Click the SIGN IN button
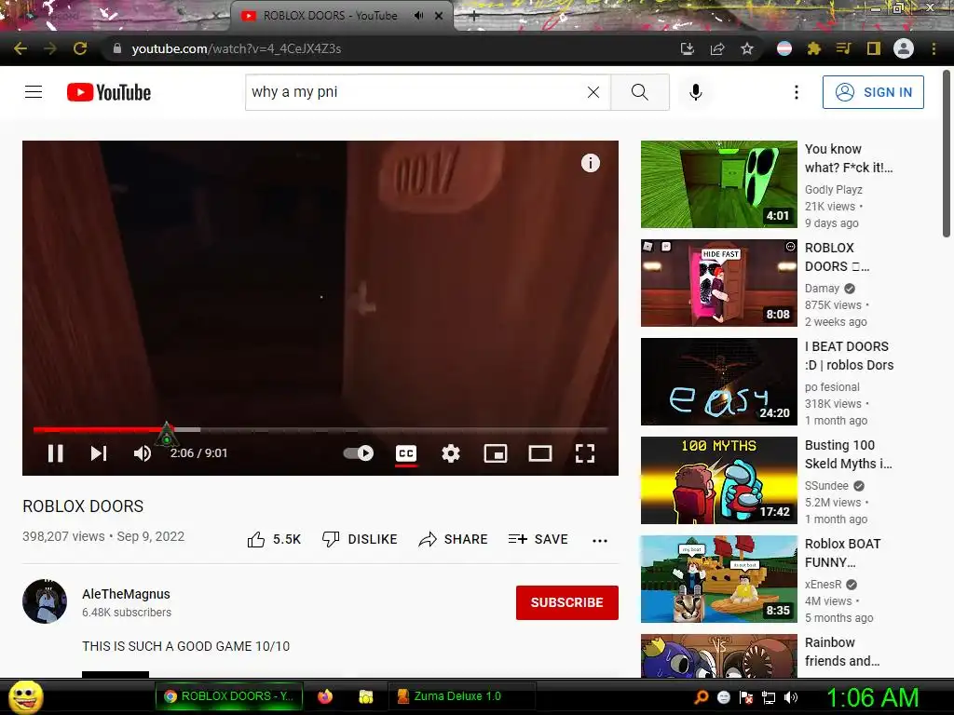The height and width of the screenshot is (715, 954). tap(873, 92)
